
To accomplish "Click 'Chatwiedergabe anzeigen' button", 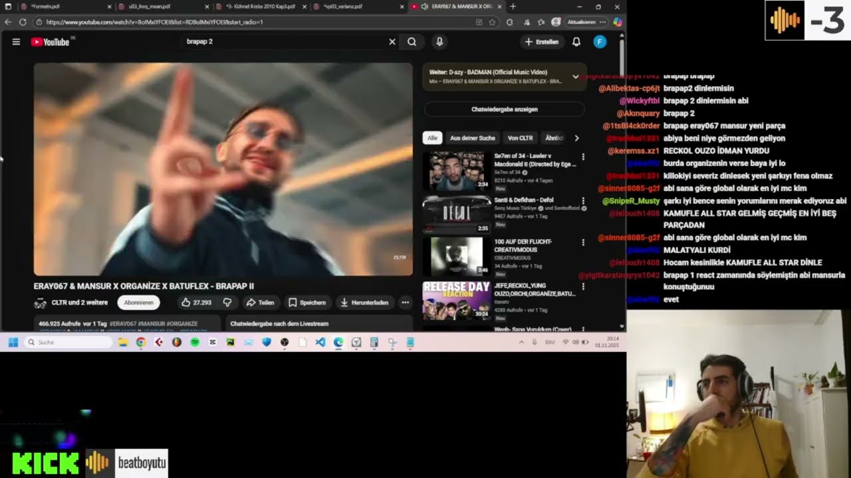I will click(x=505, y=109).
